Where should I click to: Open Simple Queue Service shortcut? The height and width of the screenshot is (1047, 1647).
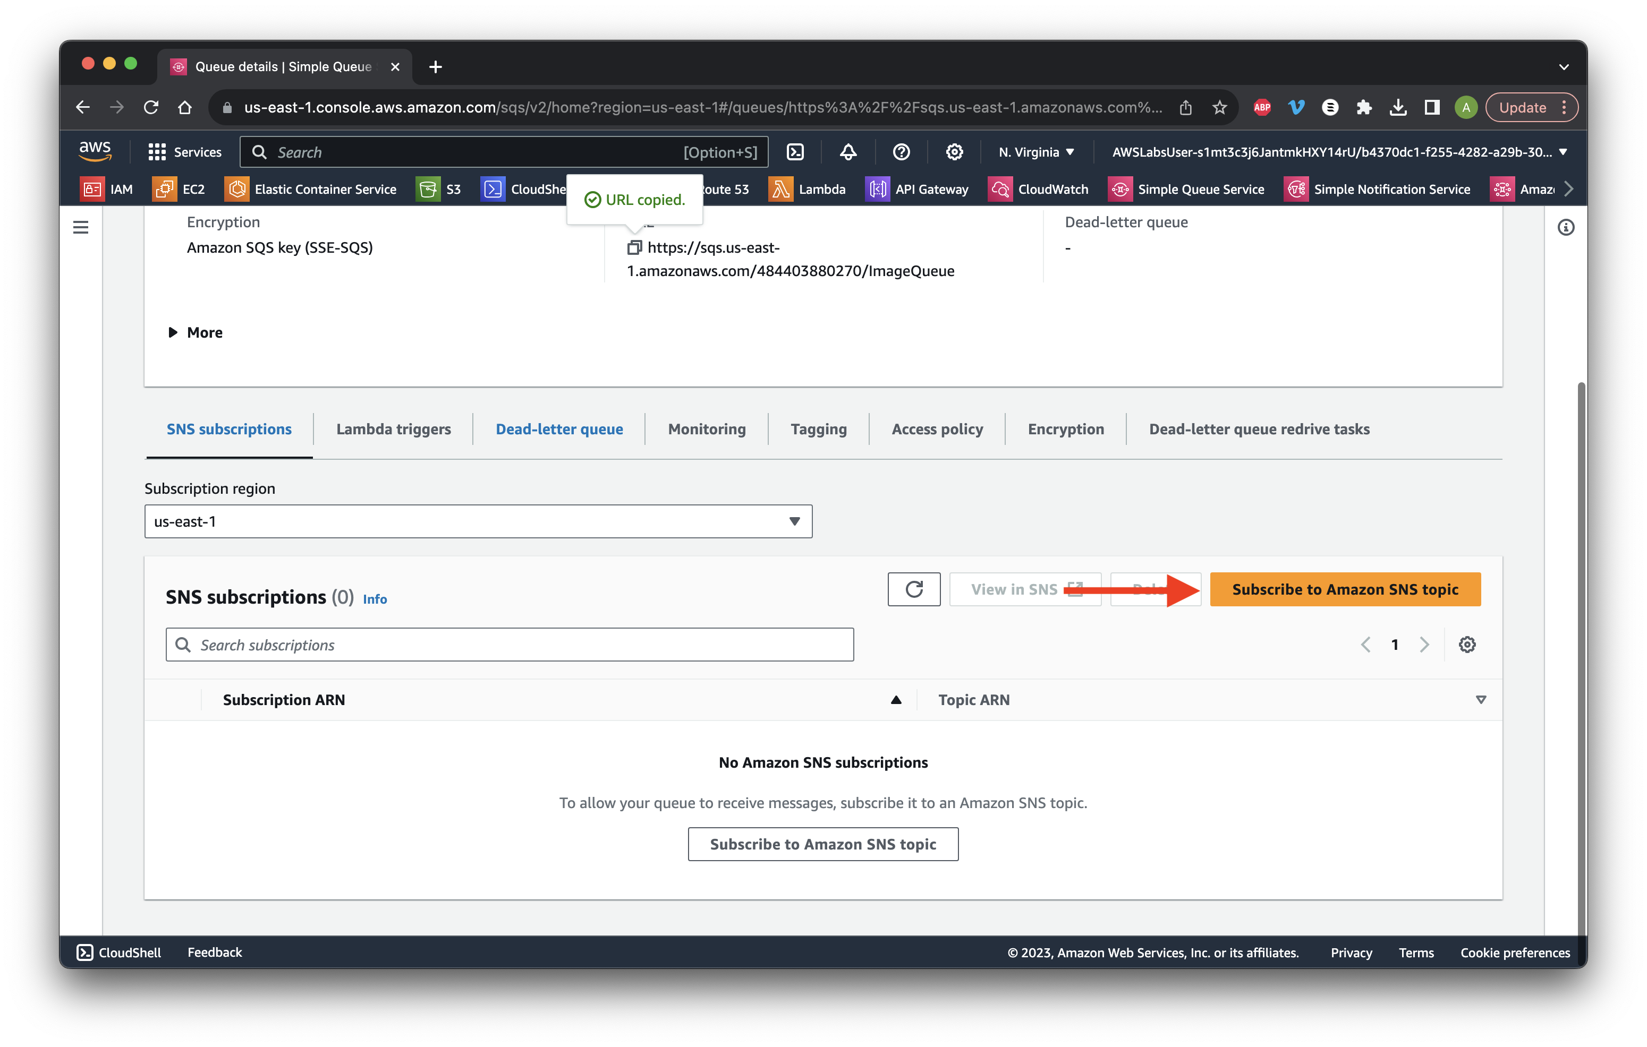point(1187,190)
